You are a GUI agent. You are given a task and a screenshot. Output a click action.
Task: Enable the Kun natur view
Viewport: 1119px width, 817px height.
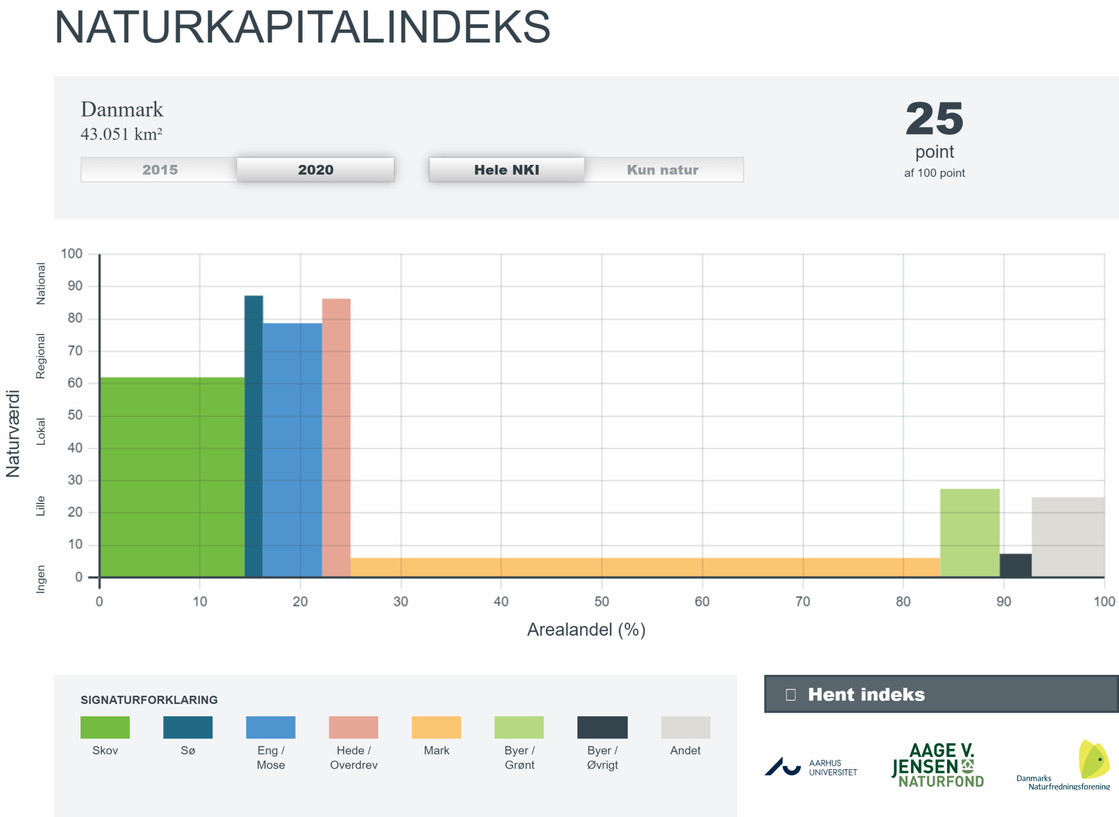663,170
